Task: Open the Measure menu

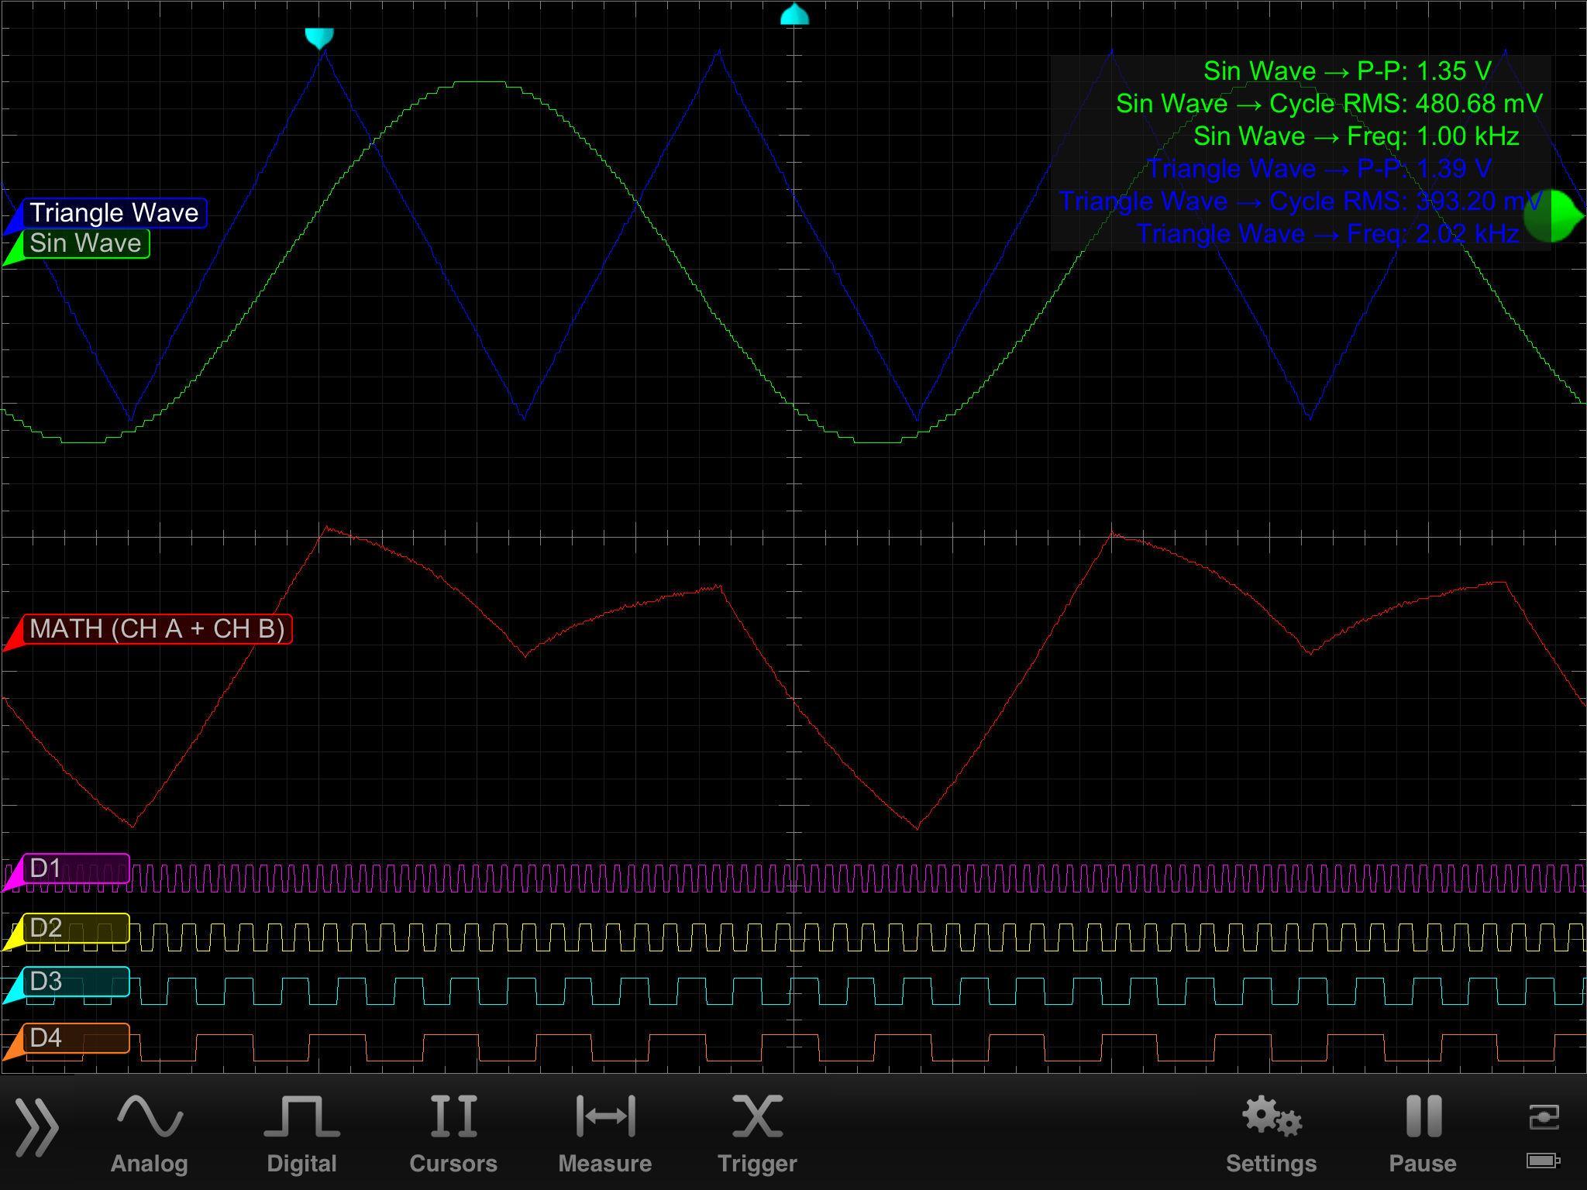Action: pyautogui.click(x=605, y=1134)
